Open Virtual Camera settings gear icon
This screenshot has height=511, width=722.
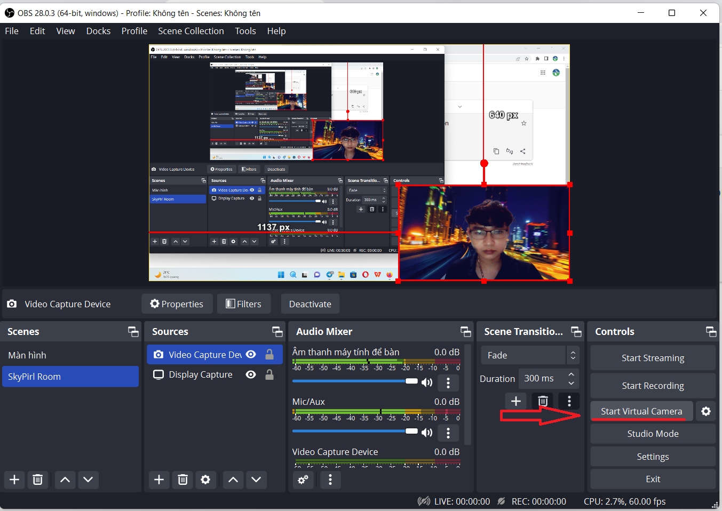coord(705,411)
